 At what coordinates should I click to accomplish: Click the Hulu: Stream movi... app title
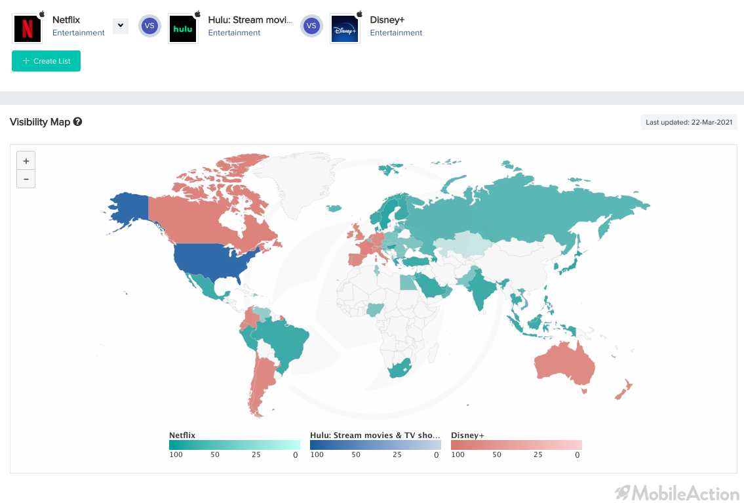click(250, 20)
